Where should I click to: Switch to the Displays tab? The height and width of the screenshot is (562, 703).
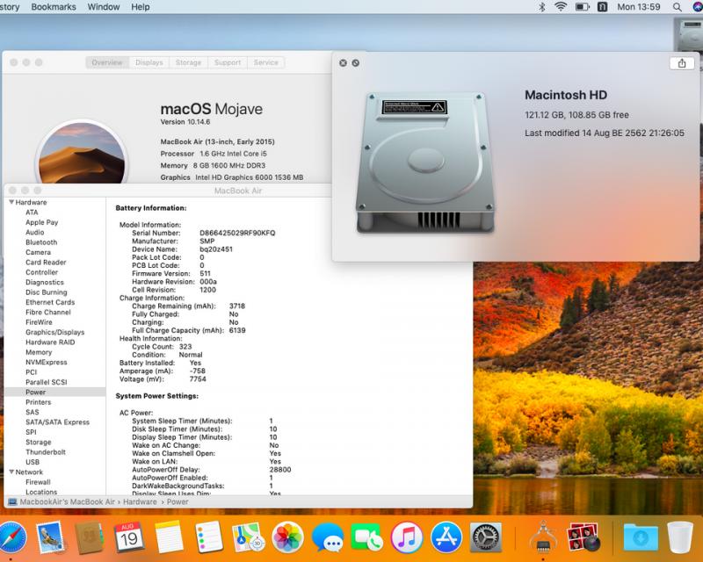click(x=149, y=62)
